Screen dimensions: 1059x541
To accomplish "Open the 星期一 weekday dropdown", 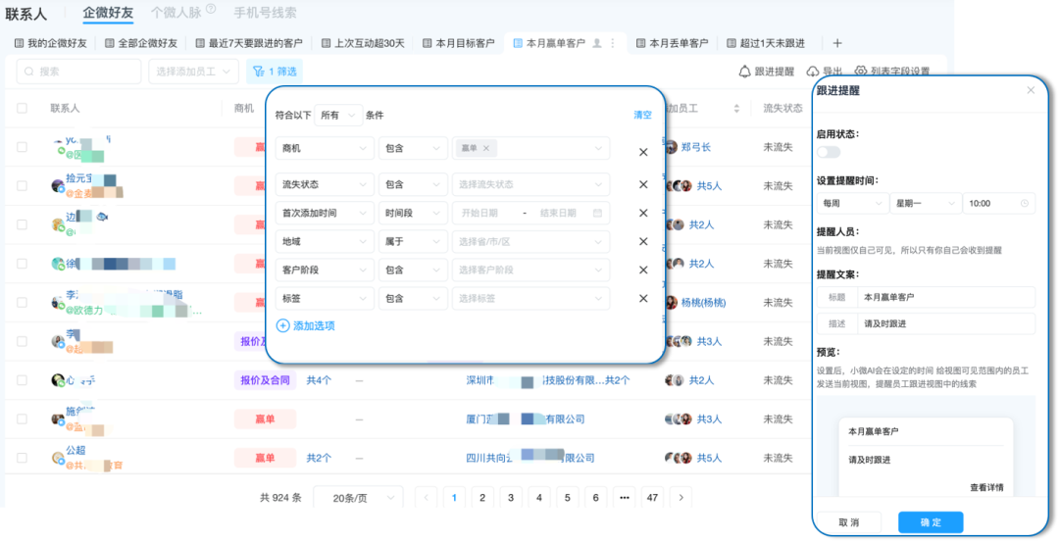I will 926,203.
